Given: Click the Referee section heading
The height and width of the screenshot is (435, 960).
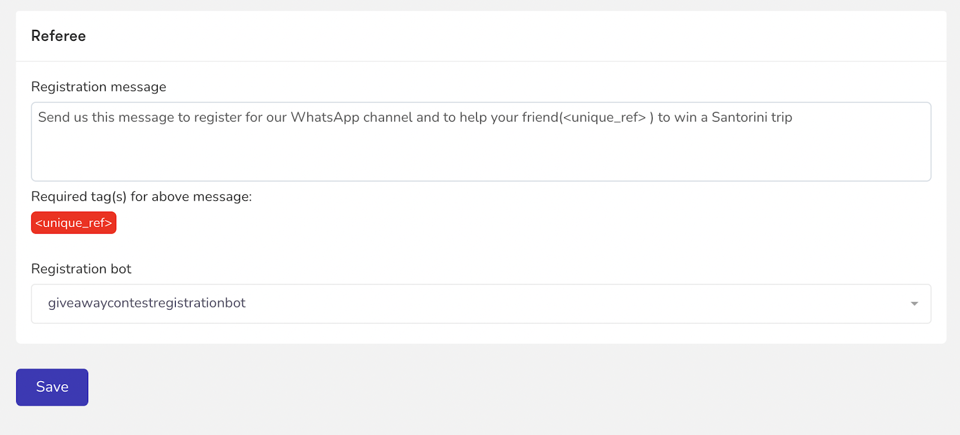Looking at the screenshot, I should [58, 36].
